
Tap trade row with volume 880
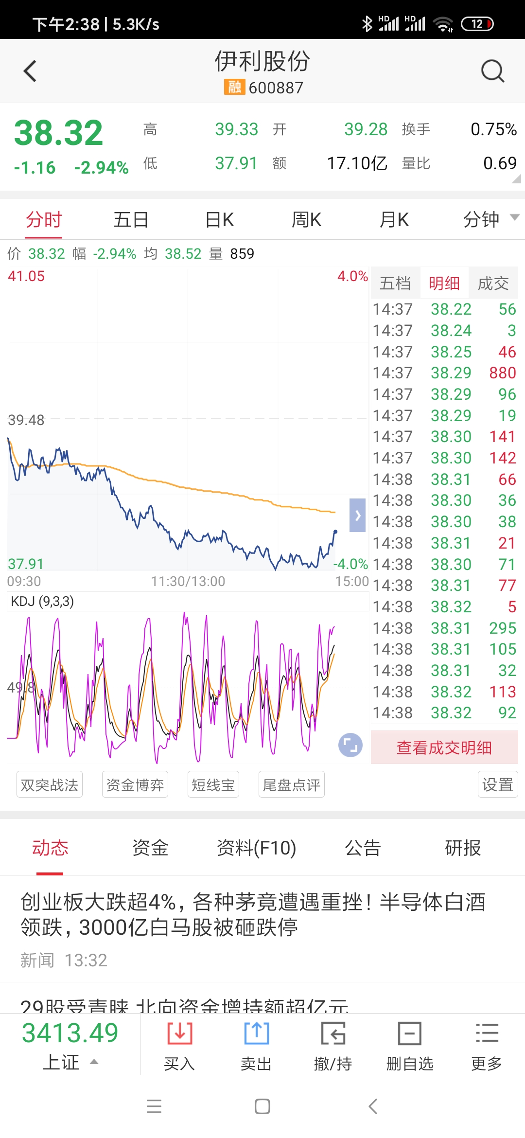[444, 373]
